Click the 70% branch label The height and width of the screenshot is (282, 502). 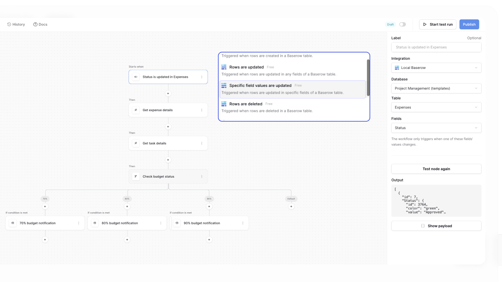pos(45,199)
